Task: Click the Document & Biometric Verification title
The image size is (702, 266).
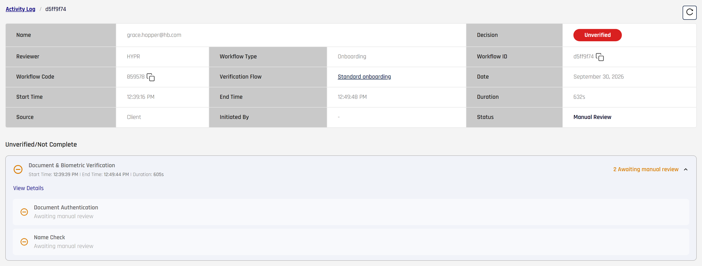Action: (72, 165)
